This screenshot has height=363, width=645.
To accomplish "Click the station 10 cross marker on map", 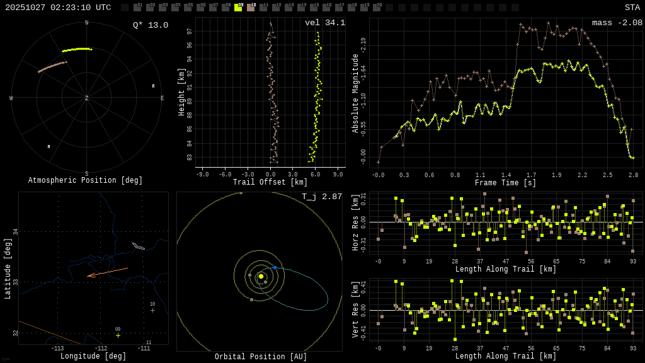I will [x=152, y=310].
